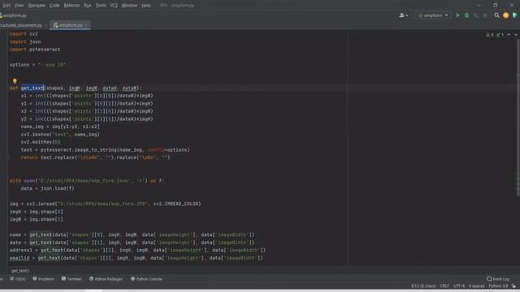Open the Python Packages tool window

point(106,279)
